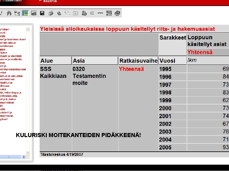This screenshot has width=229, height=171.
Task: Select the year 2005 row
Action: [173, 148]
